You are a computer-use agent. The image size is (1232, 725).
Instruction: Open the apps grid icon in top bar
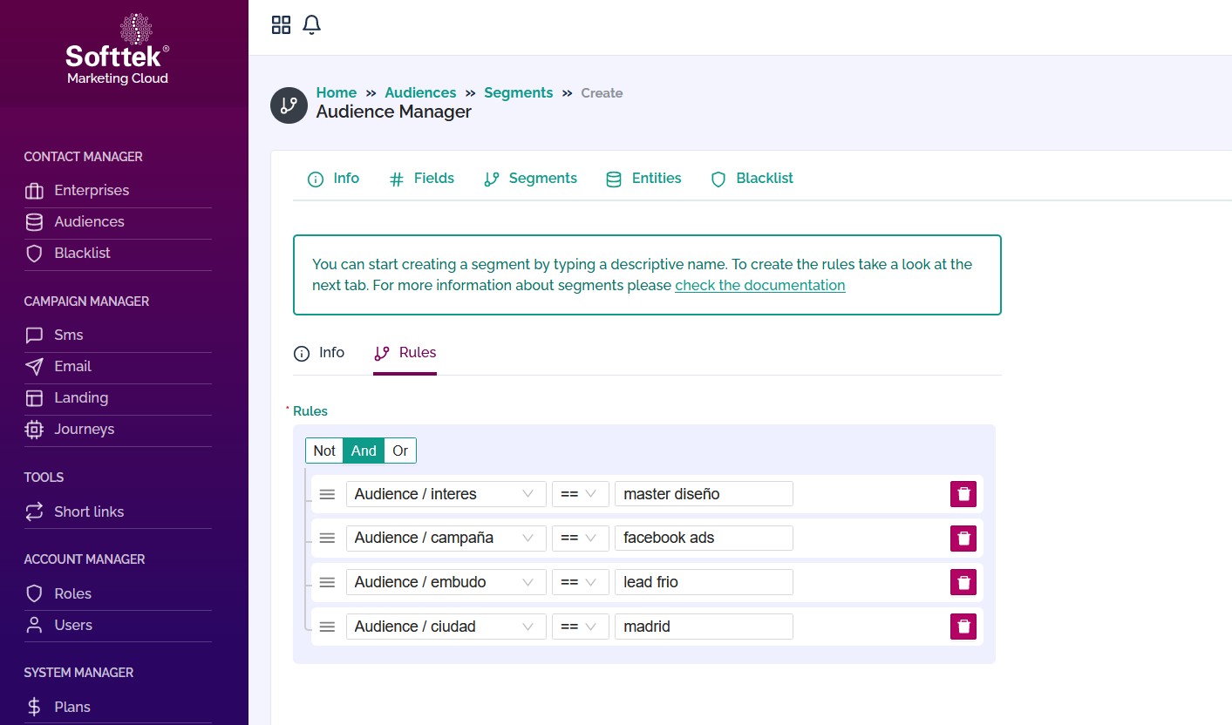click(x=281, y=25)
